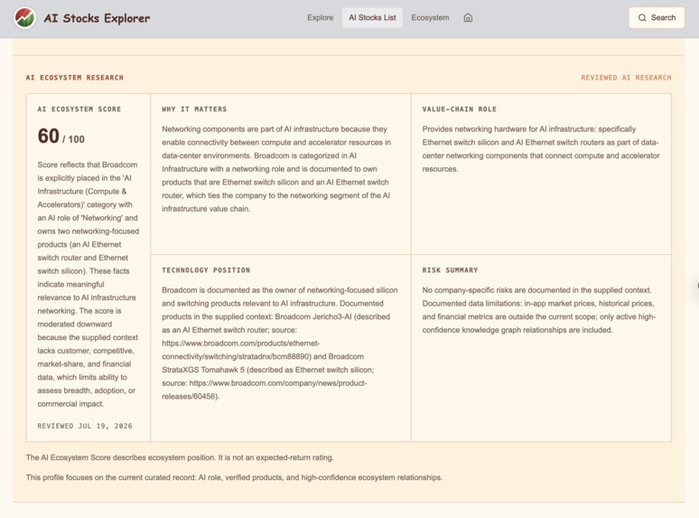Click the REVIEWED JUL 19, 2026 date
Image resolution: width=699 pixels, height=518 pixels.
(x=85, y=426)
